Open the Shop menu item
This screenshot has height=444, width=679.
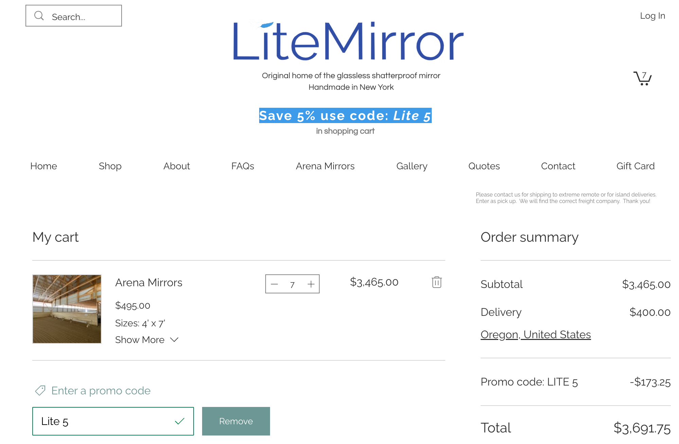pos(110,166)
